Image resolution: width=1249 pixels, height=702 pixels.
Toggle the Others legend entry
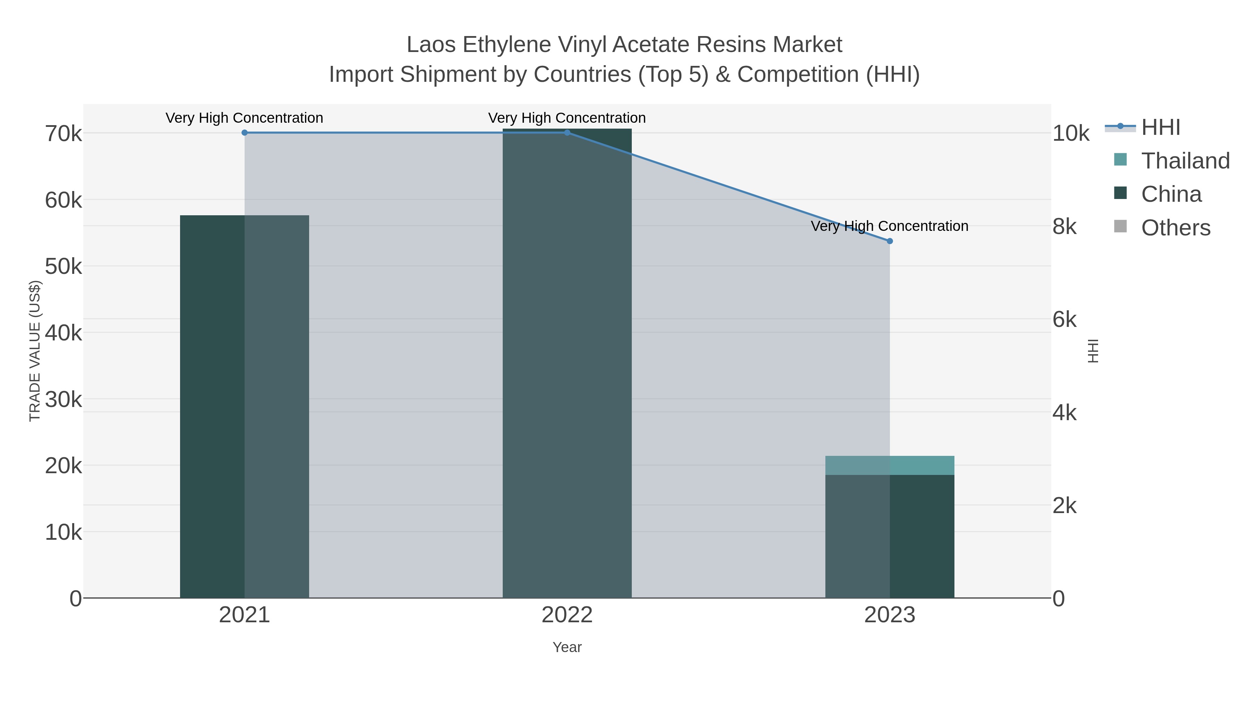(x=1162, y=228)
